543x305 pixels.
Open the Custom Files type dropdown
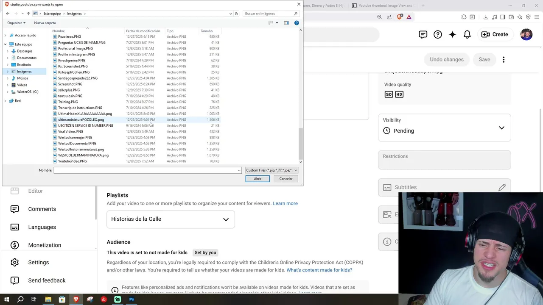pyautogui.click(x=271, y=170)
